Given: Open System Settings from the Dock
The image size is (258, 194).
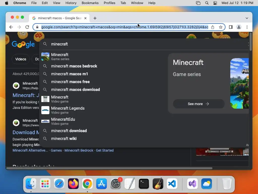Looking at the screenshot, I should [x=116, y=184].
